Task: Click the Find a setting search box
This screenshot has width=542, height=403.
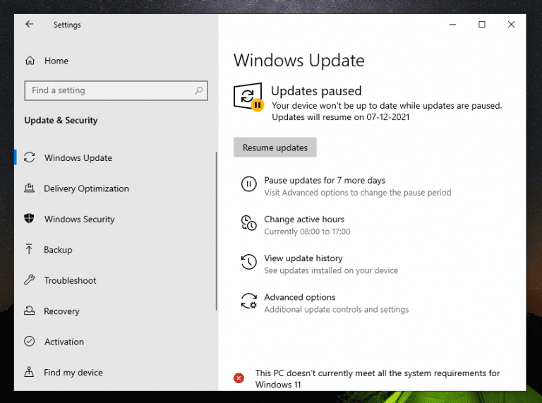Action: 109,90
